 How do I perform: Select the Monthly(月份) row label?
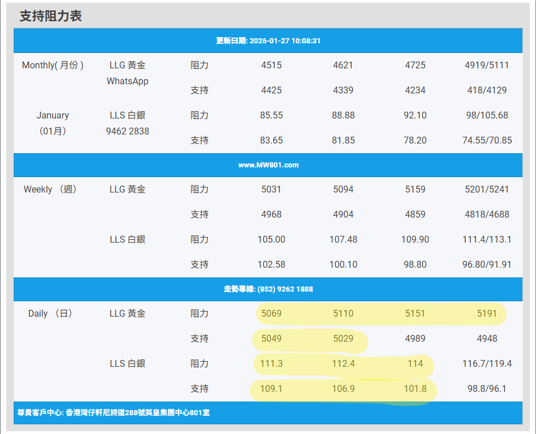coord(53,65)
